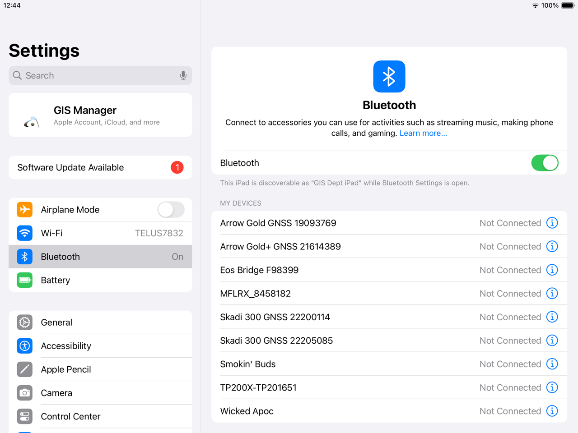Open General settings

pos(100,322)
